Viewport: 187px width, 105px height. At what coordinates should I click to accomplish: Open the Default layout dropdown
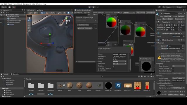coord(181,7)
